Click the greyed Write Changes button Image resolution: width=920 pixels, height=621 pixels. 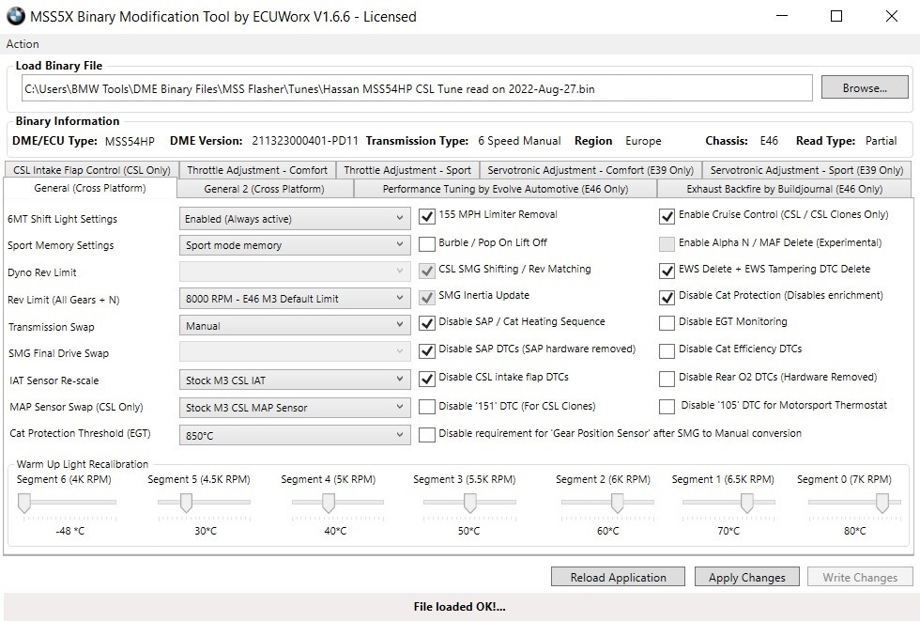point(860,577)
